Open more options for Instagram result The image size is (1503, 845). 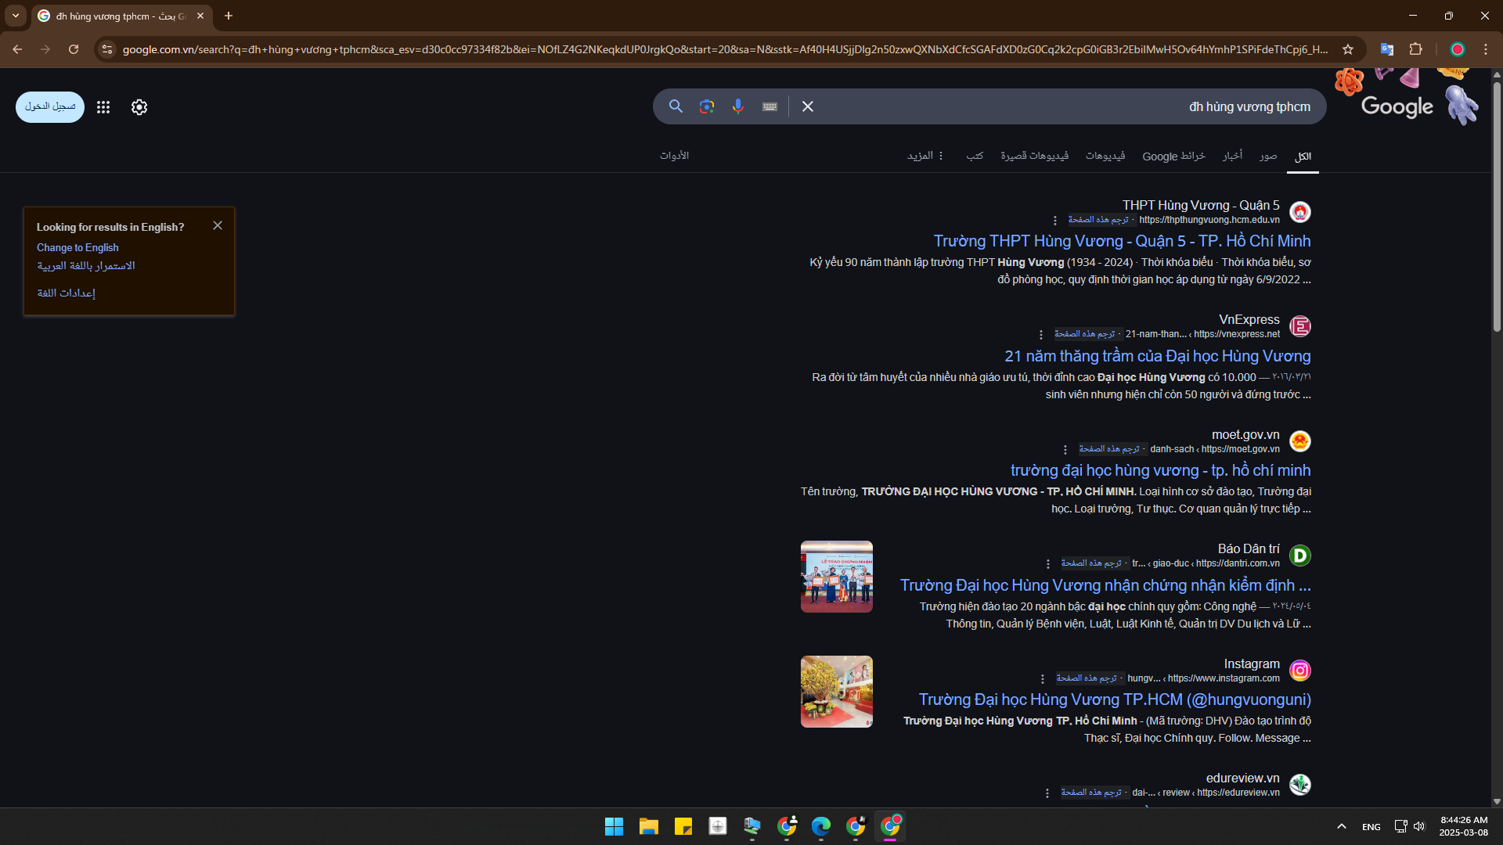pos(1042,679)
